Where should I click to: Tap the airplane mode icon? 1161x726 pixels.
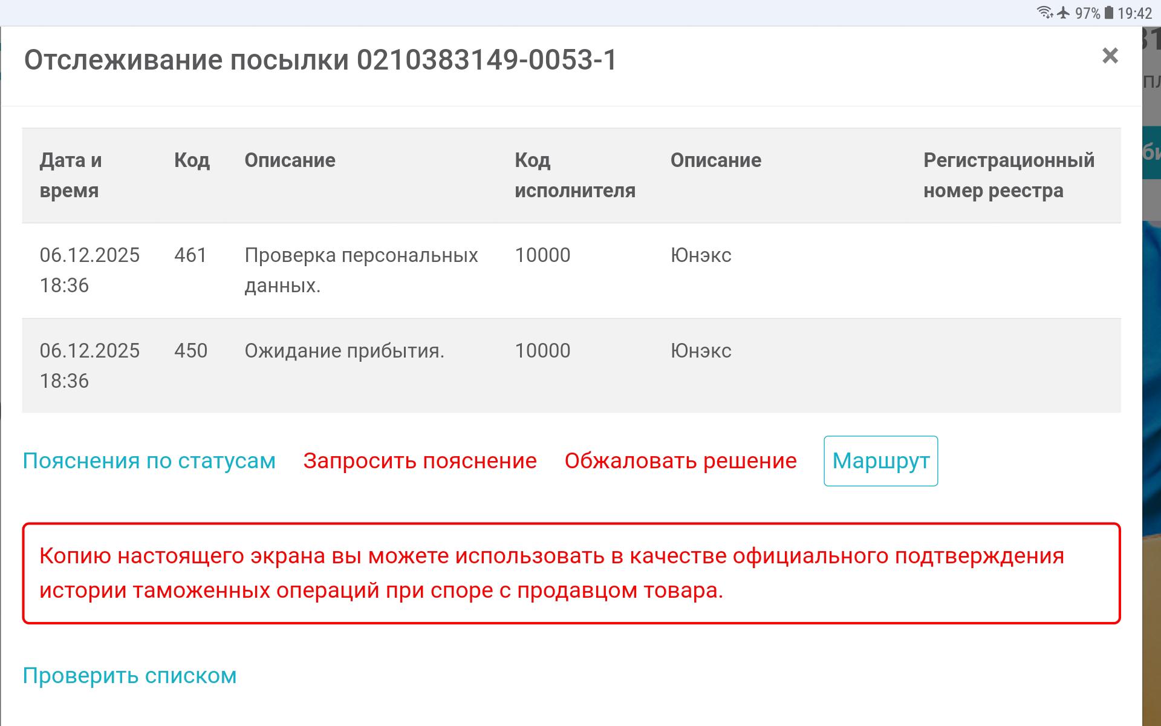click(1064, 13)
